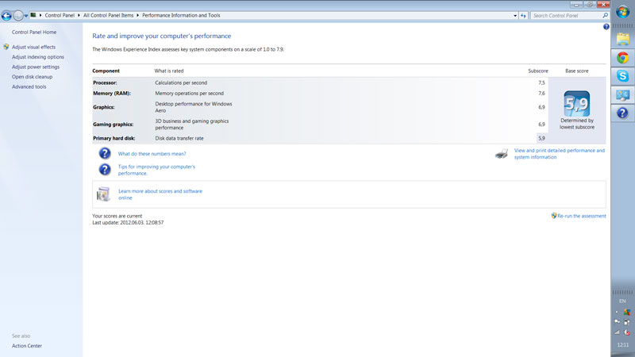Open the address bar history dropdown
The image size is (635, 357).
coord(514,16)
